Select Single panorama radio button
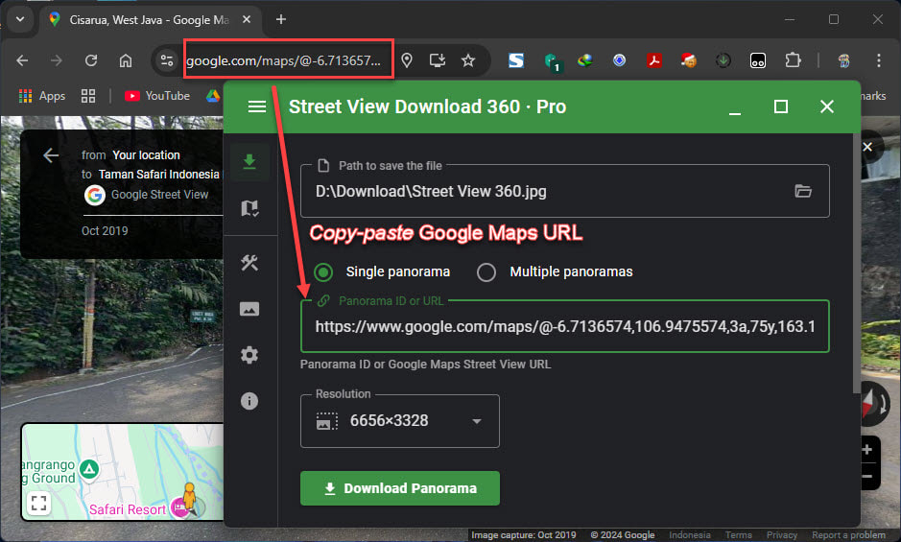901x542 pixels. [323, 271]
